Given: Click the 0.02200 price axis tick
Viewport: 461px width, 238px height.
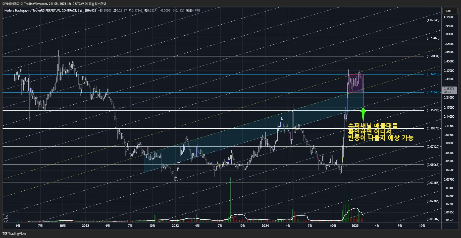Looking at the screenshot, I should coord(449,204).
